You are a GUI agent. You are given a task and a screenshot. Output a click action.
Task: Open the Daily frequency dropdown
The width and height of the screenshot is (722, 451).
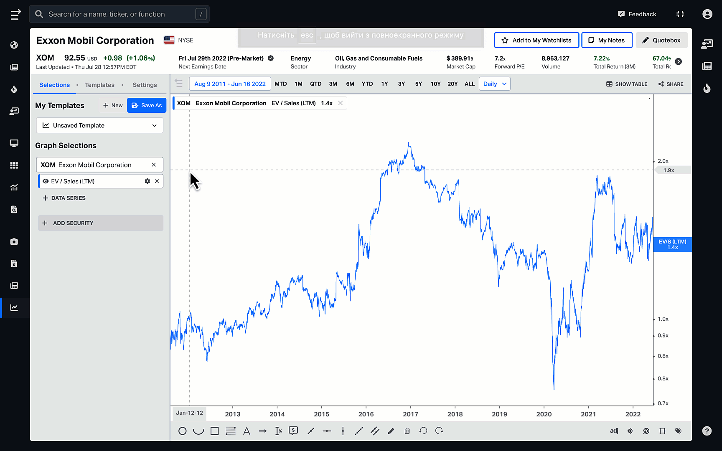(x=495, y=84)
